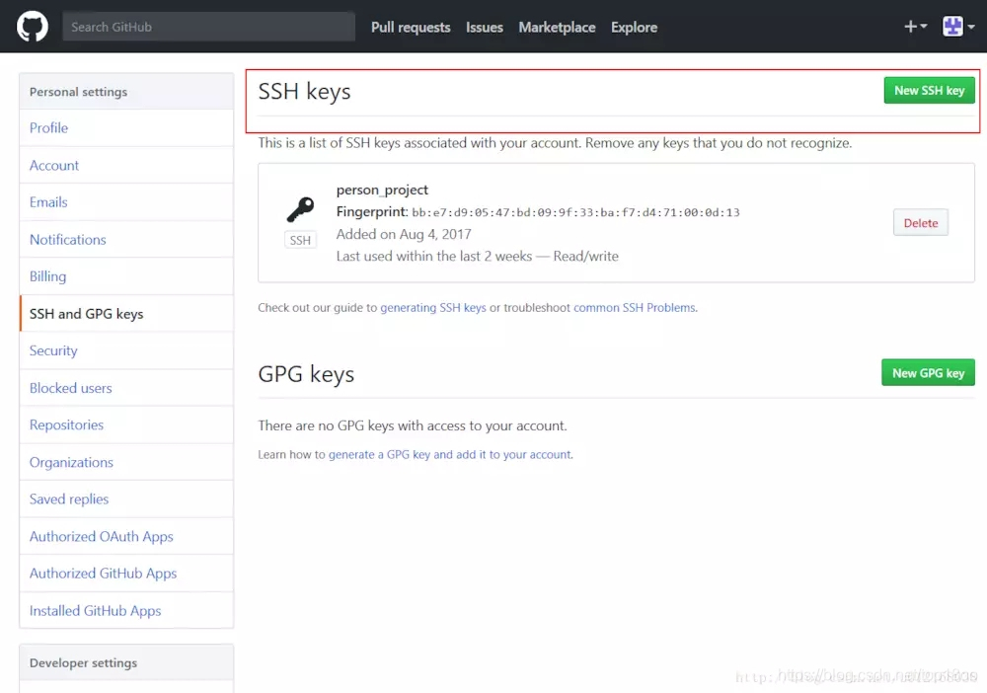Click the Last used within 2 weeks text
The height and width of the screenshot is (693, 987).
477,257
